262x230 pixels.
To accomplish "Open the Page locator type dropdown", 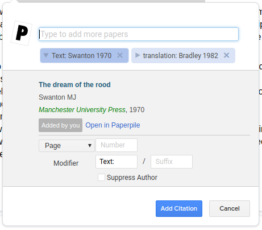I will pyautogui.click(x=66, y=146).
